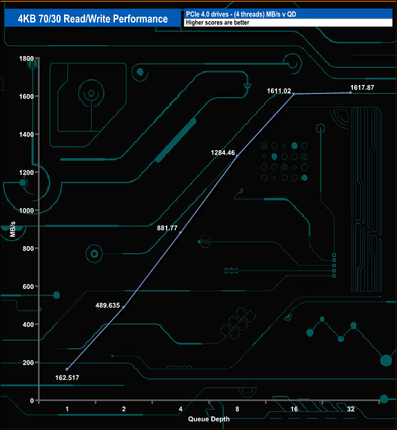Image resolution: width=397 pixels, height=430 pixels.
Task: Click the x-axis label 4
Action: (x=180, y=409)
